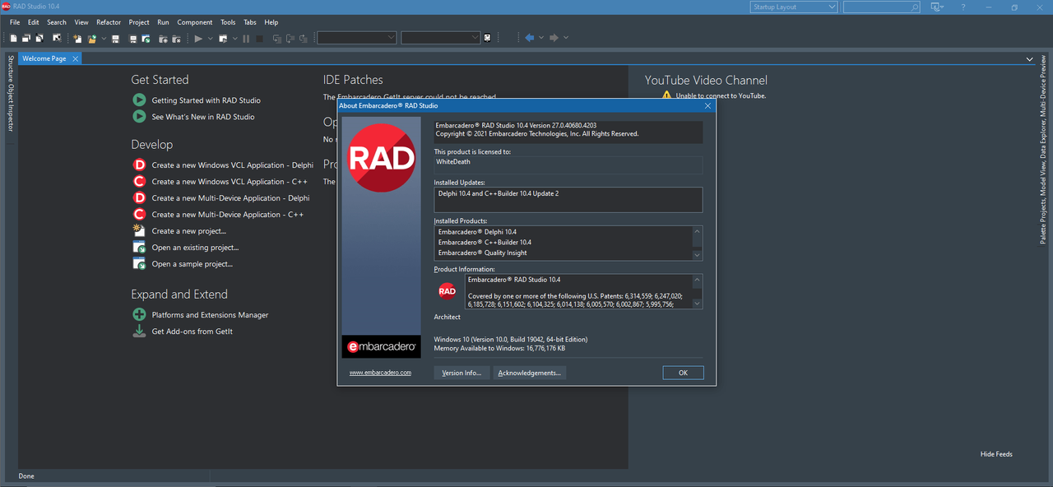Click the green Run arrow toolbar icon

[198, 38]
